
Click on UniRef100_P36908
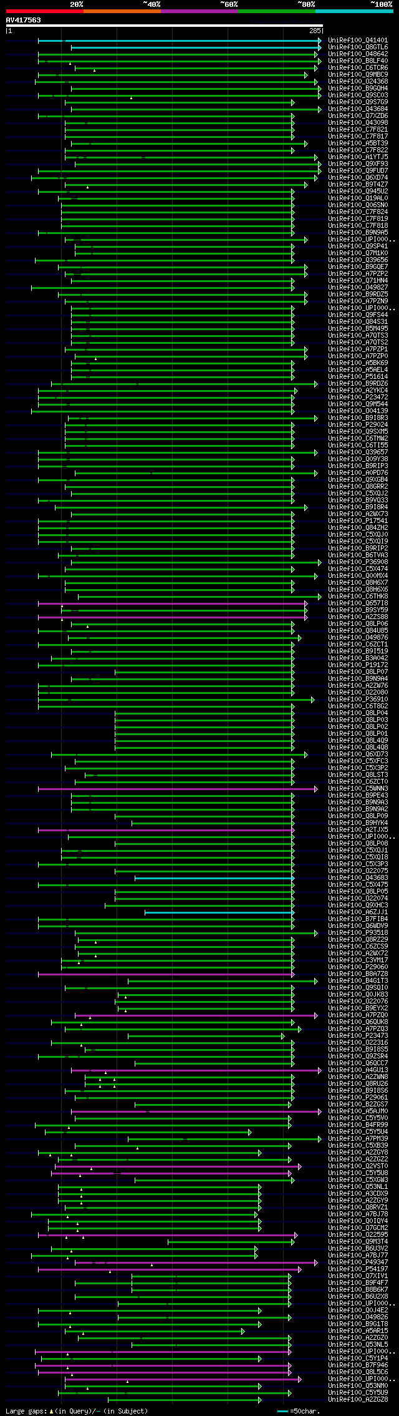pos(358,562)
